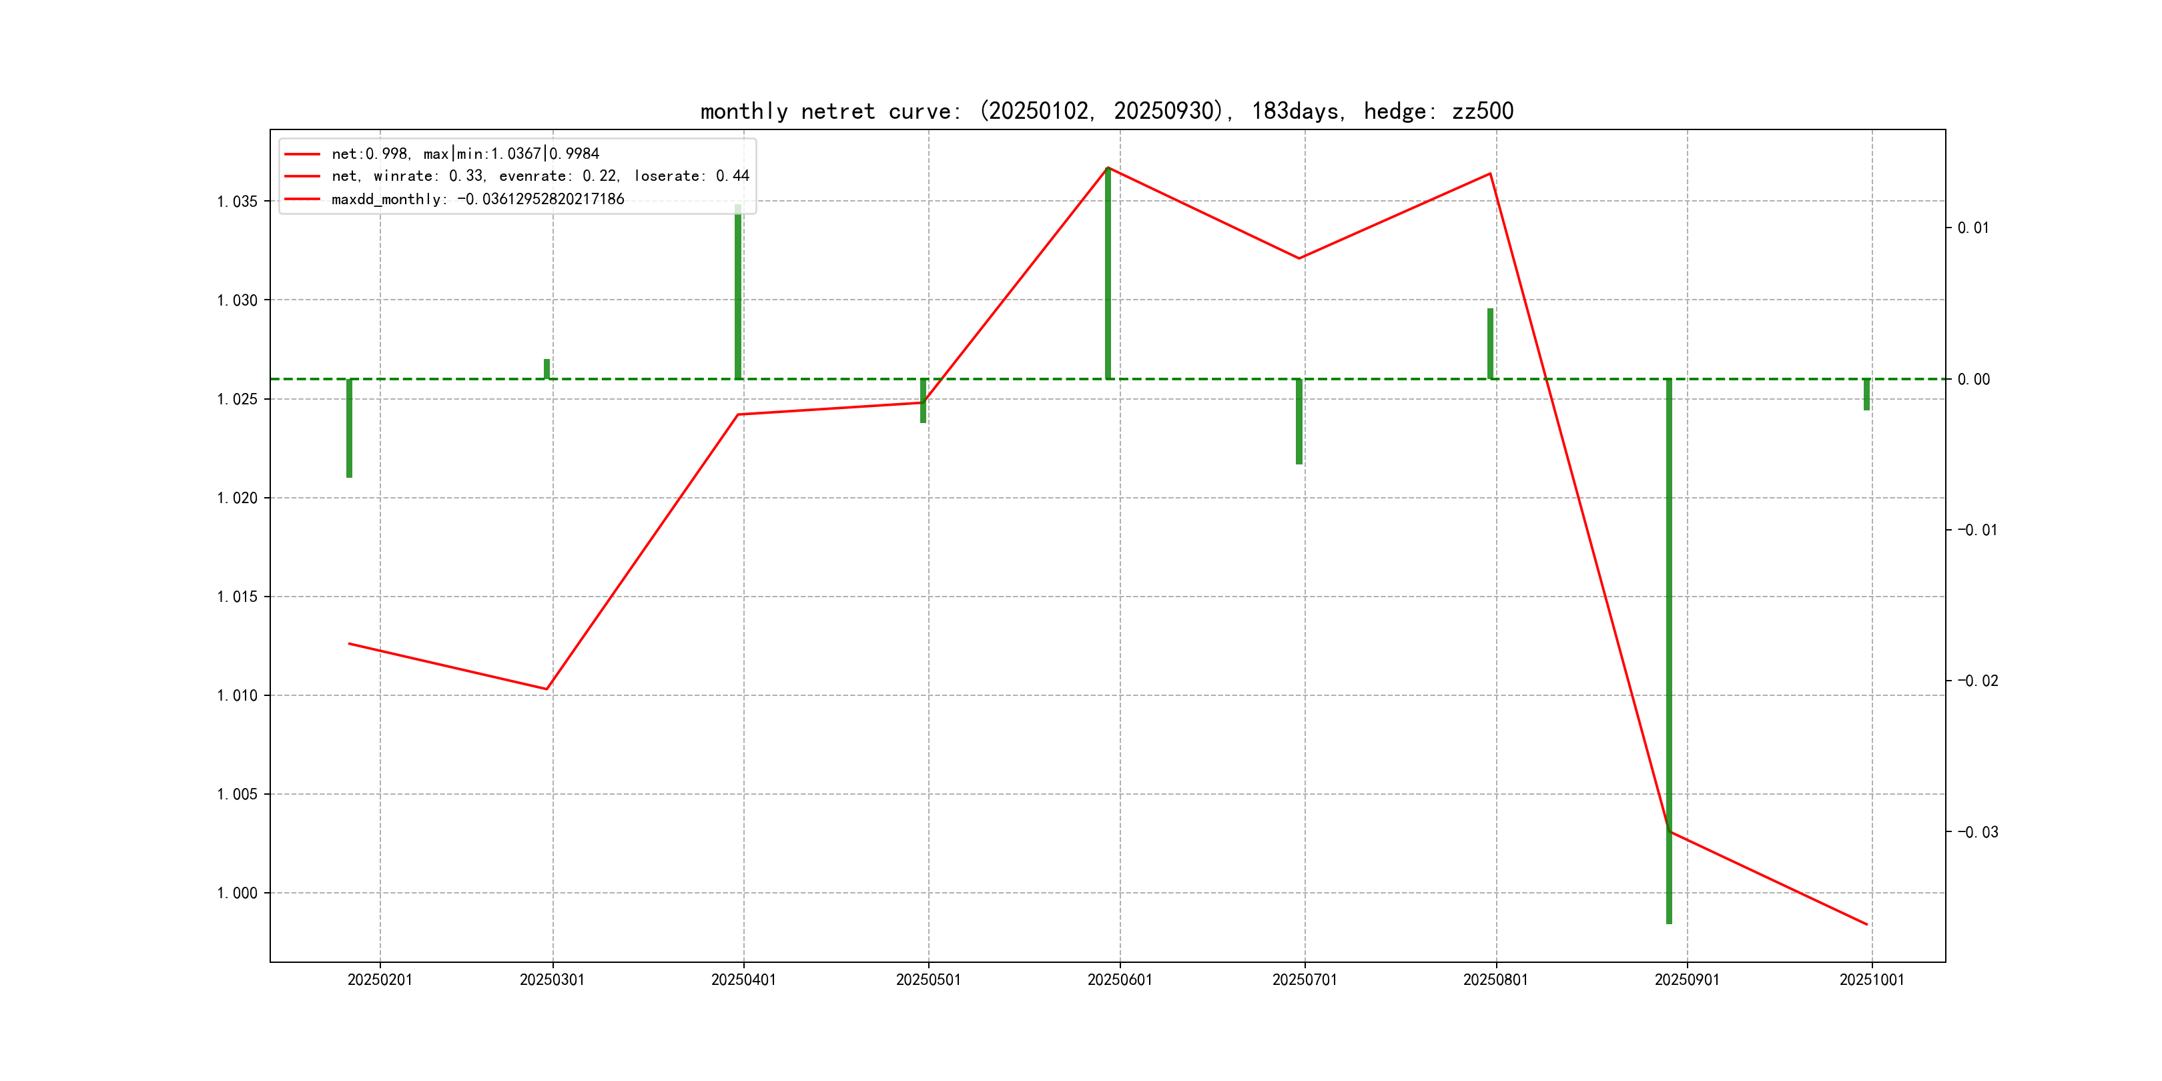The width and height of the screenshot is (2162, 1081).
Task: Click the green bar near 20250401
Action: 738,294
